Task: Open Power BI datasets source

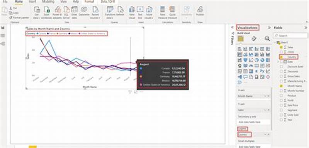Action: tap(57, 12)
